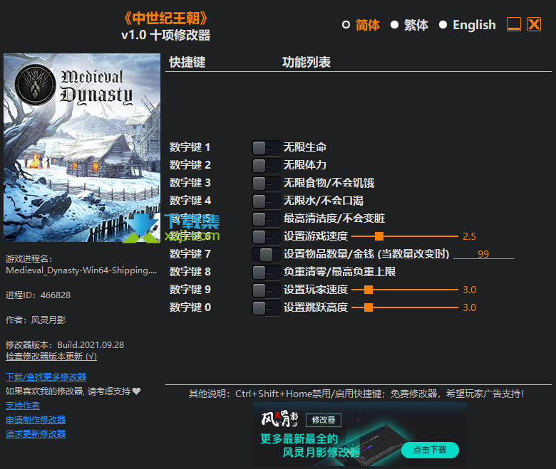556x469 pixels.
Task: Enable 无限食物/不会饥饿 switch
Action: coord(266,184)
